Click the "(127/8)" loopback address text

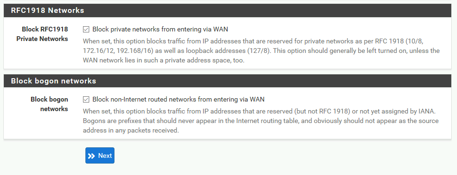(x=260, y=51)
